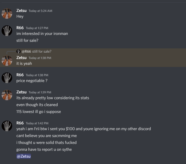Screen dimensions: 186x164
Task: Open R66's avatar beside "price negotiable ?"
Action: 7,78
